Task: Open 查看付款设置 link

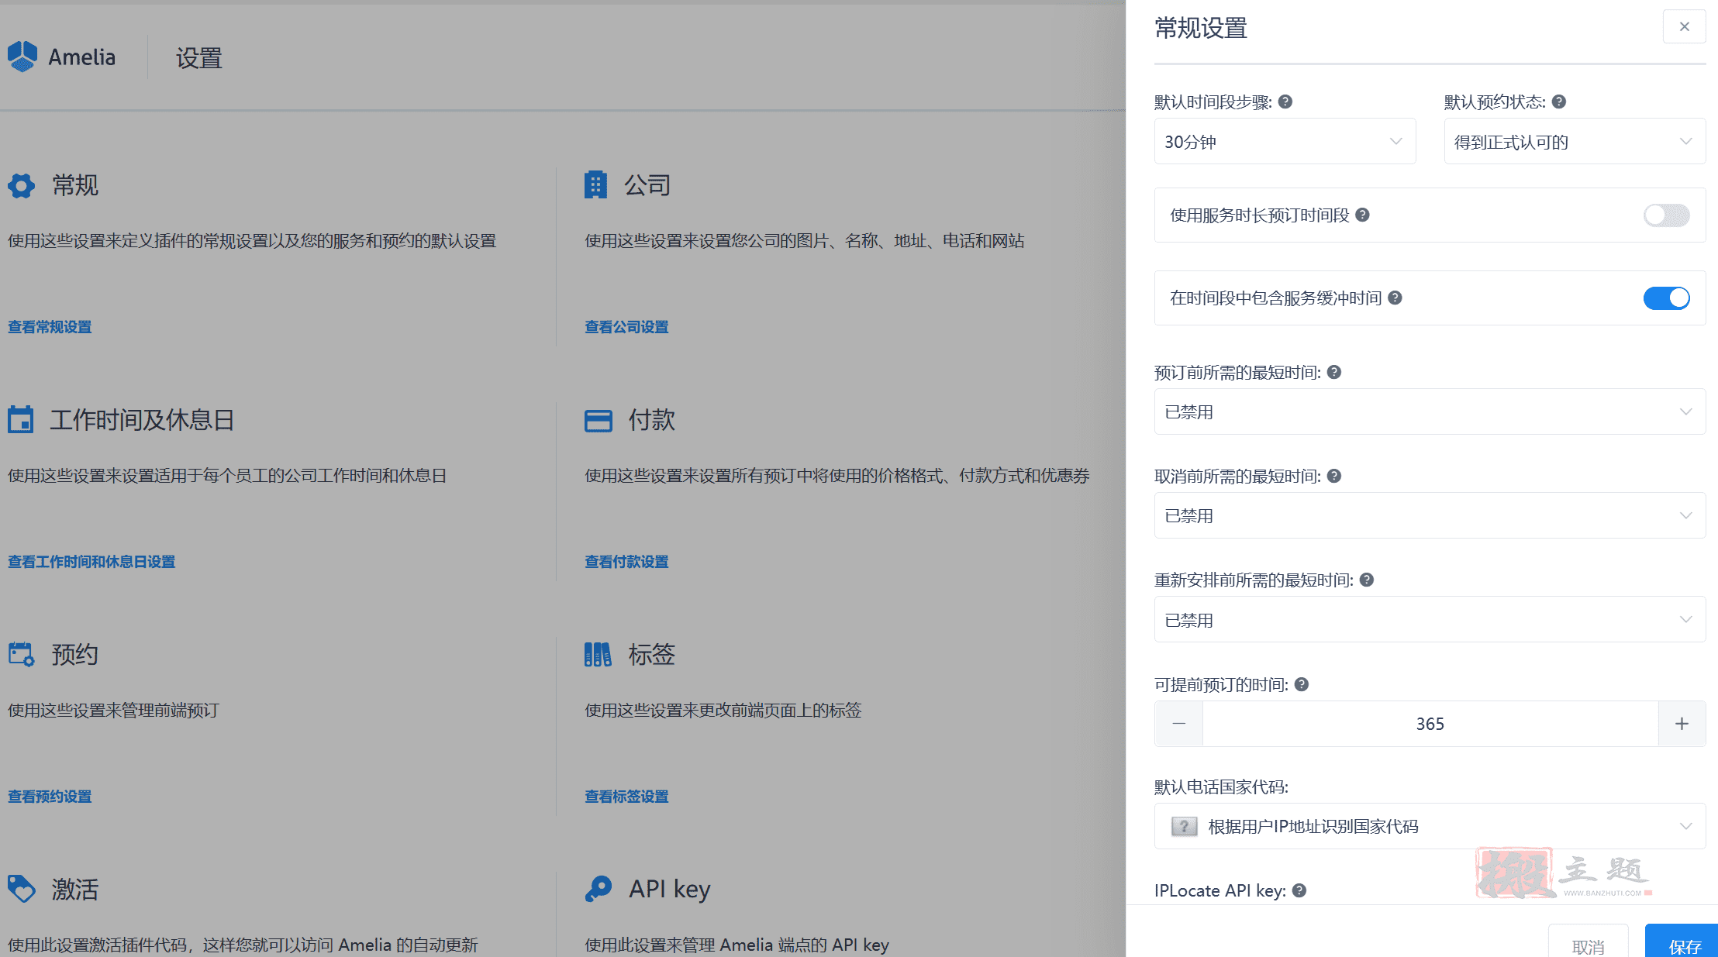Action: 626,562
